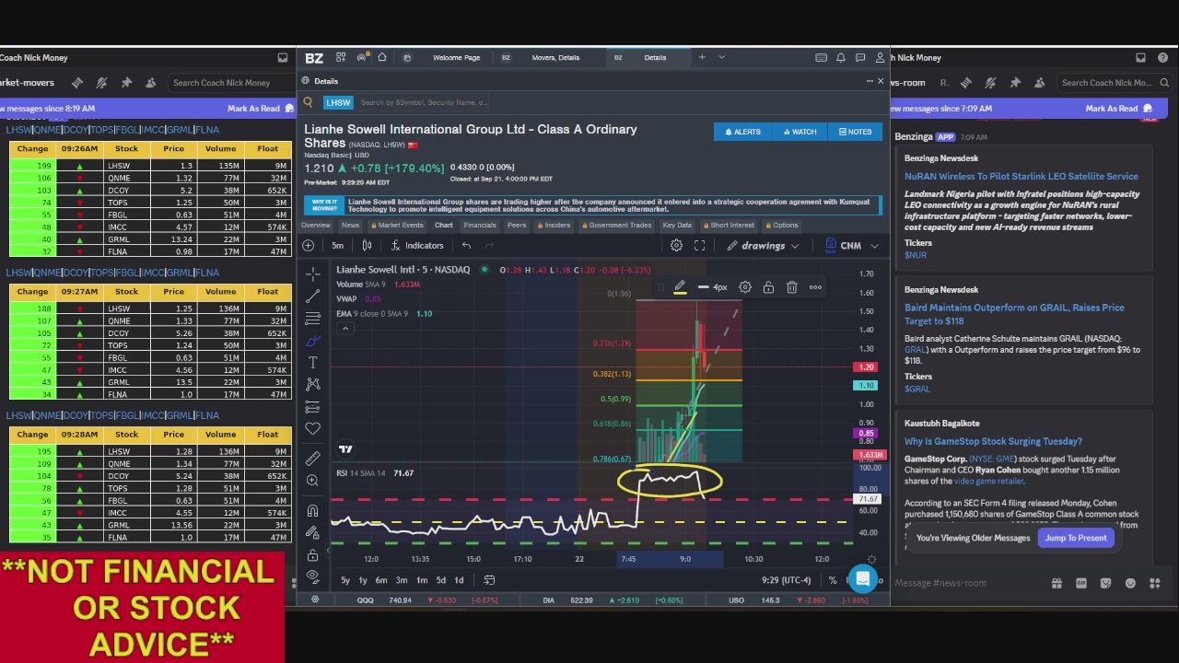Toggle fullscreen chart mode
Screen dimensions: 1179x663
click(699, 246)
